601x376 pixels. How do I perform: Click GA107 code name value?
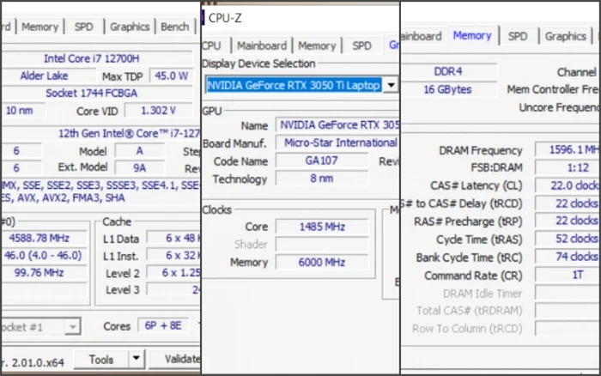(x=322, y=161)
